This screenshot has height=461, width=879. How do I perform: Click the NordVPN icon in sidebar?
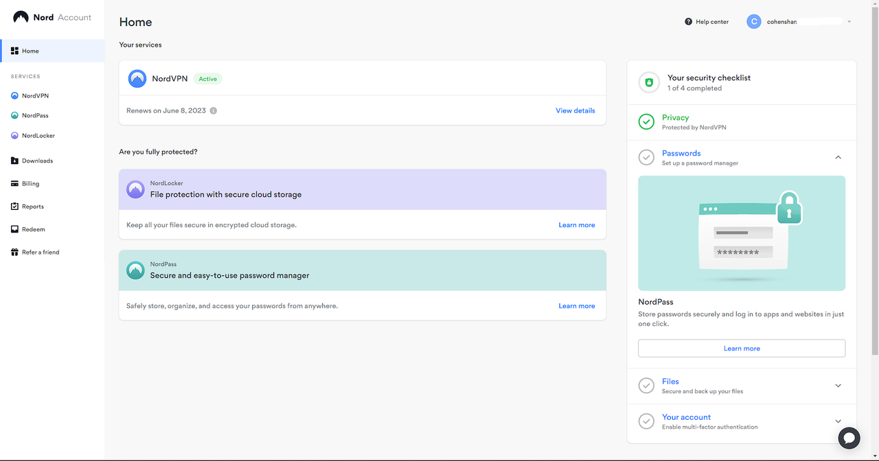[x=14, y=95]
